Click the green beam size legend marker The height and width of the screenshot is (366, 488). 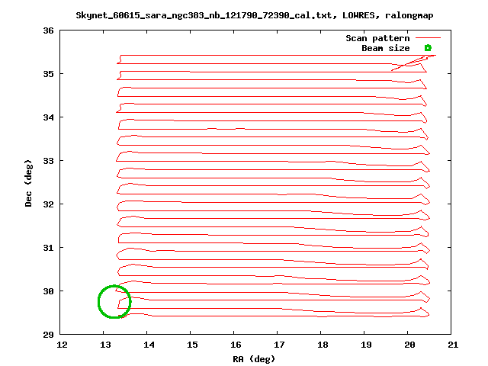[x=428, y=48]
